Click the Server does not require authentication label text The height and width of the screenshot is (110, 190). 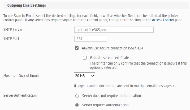point(111,96)
